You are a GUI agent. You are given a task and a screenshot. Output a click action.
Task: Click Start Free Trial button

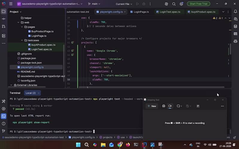[x=198, y=4]
